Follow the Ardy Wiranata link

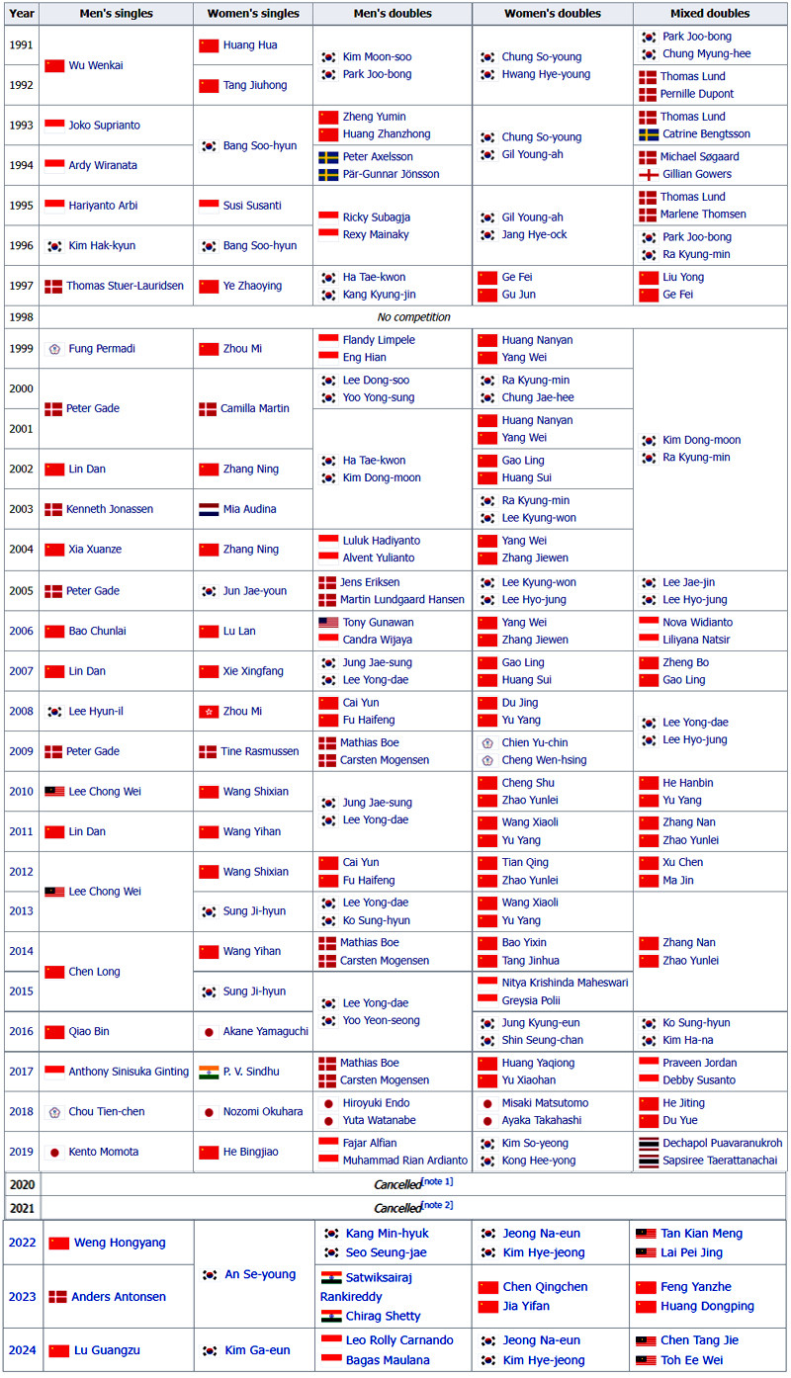pyautogui.click(x=103, y=165)
